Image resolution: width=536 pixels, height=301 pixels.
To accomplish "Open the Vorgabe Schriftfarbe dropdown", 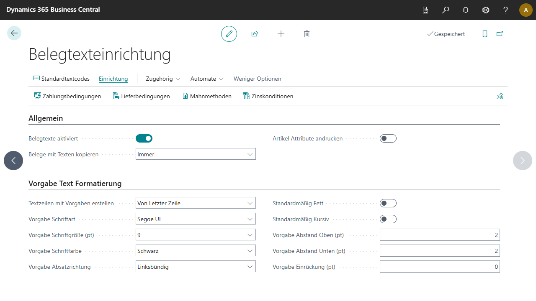I will tap(196, 251).
